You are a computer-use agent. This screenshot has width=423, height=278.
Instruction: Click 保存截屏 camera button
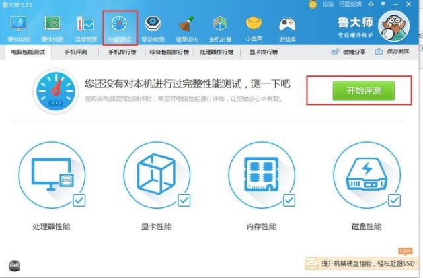(x=393, y=52)
